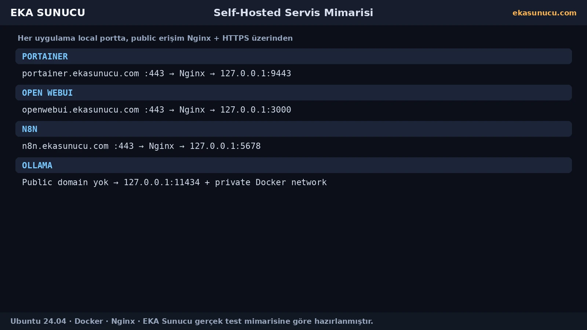Click the Nginx label in Portainer row
The image size is (587, 330).
coord(192,73)
